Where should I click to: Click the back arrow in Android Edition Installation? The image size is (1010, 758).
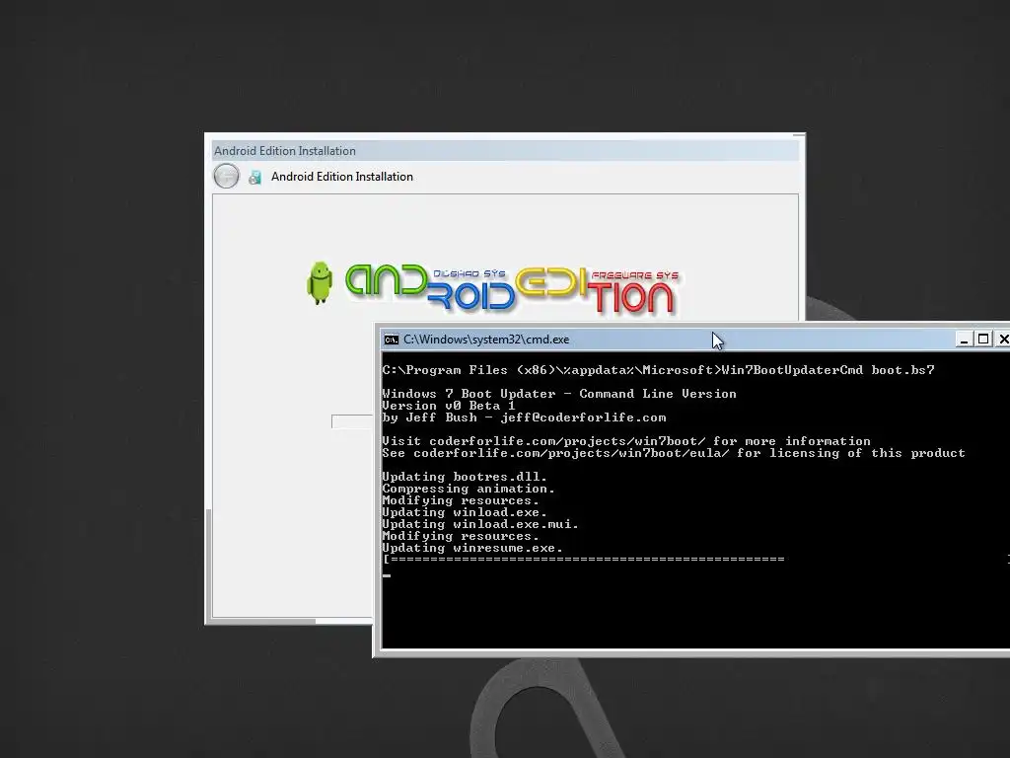[226, 176]
